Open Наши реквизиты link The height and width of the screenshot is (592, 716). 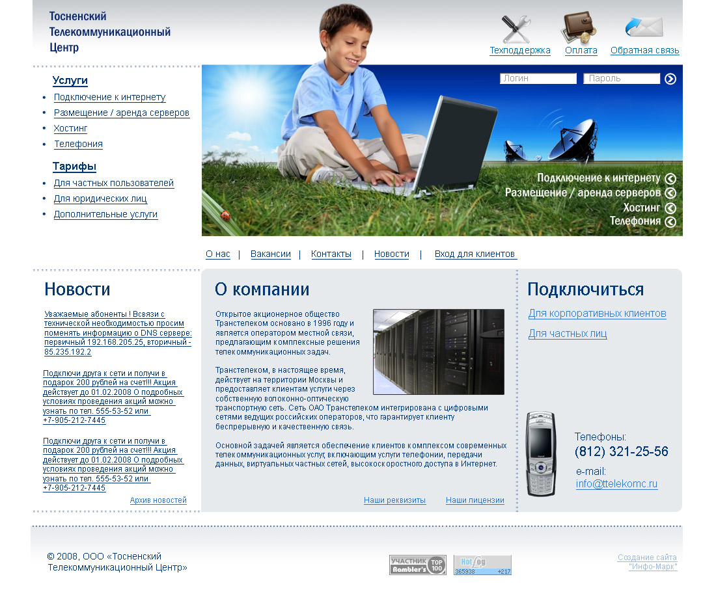tap(394, 500)
